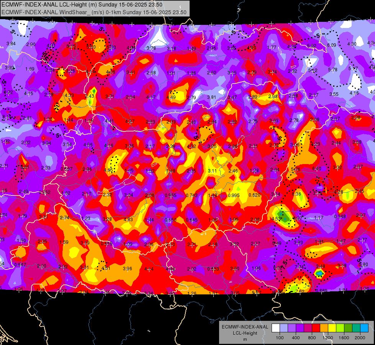Click the wind shear value 3.84
Viewport: 375px width, 345px height.
point(11,44)
